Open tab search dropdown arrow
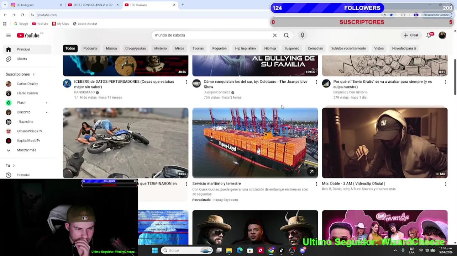 (5, 5)
